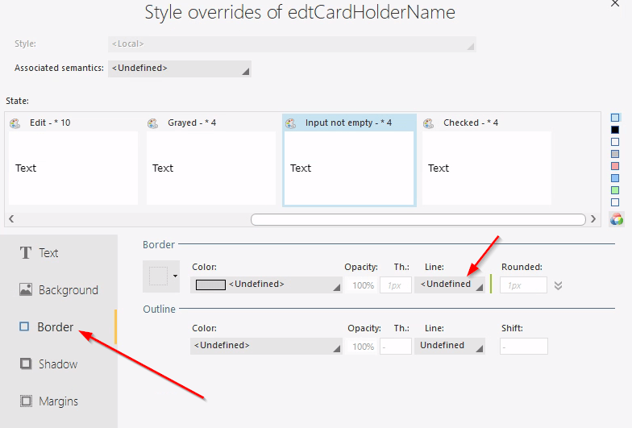Open the Associated semantics dropdown
The height and width of the screenshot is (428, 632).
(x=180, y=69)
